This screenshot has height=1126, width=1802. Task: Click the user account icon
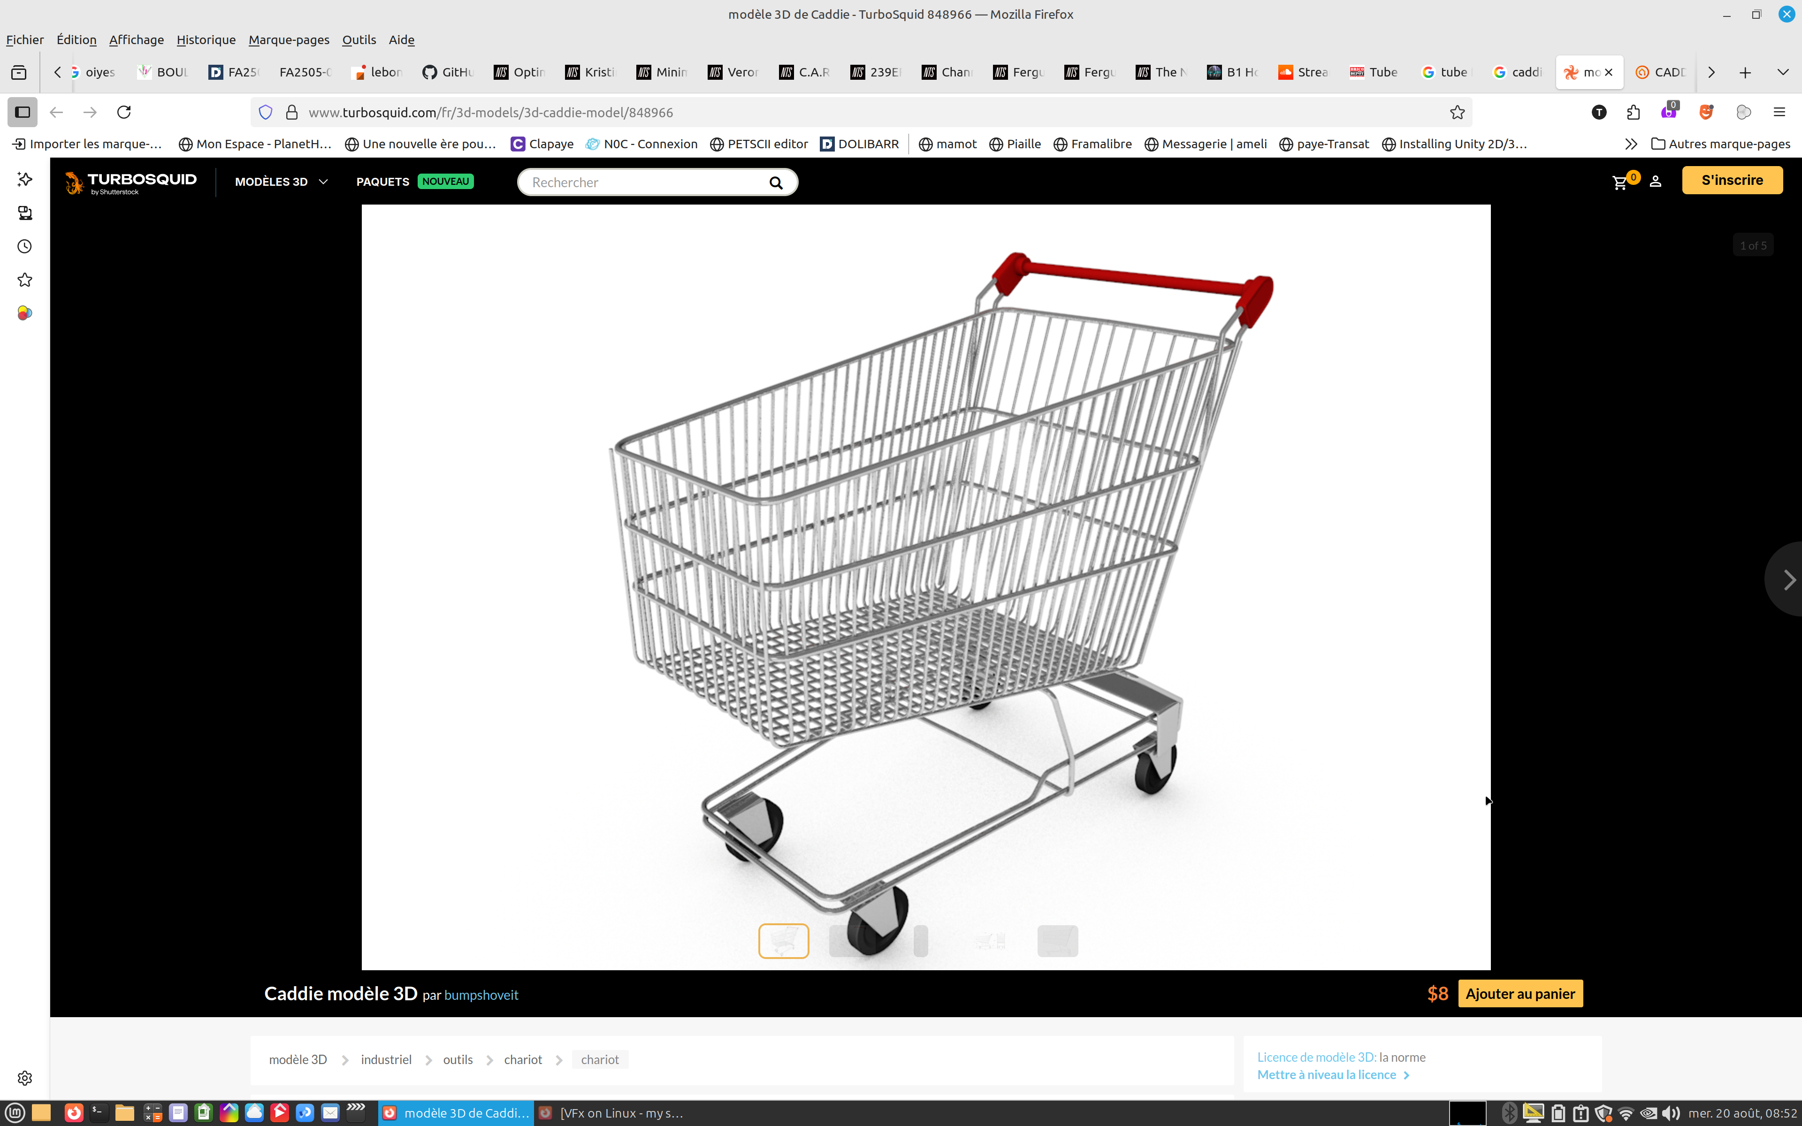tap(1655, 182)
